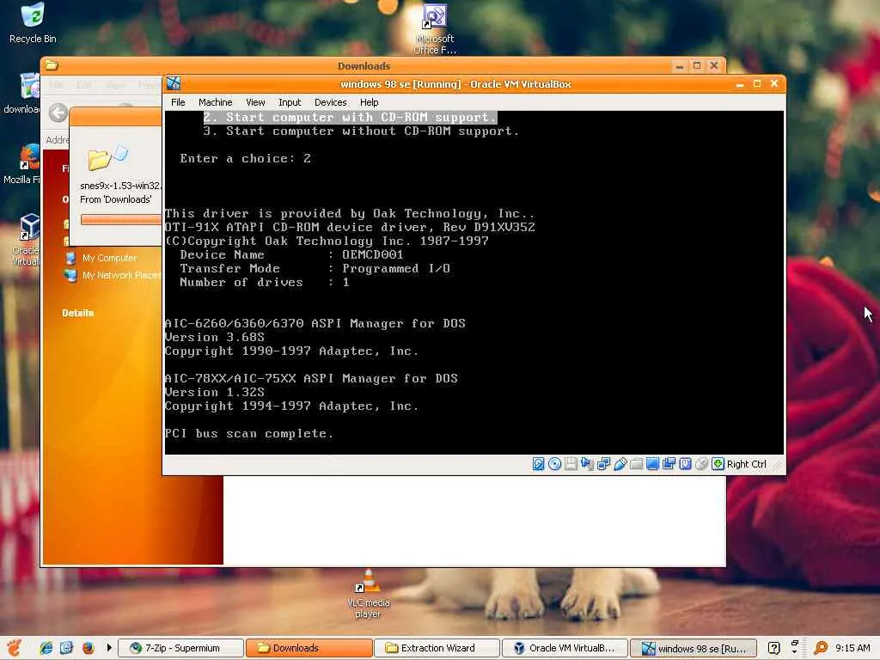Click the floppy disk indicator in VirtualBox status bar
Screen dimensions: 880x660
pos(571,463)
